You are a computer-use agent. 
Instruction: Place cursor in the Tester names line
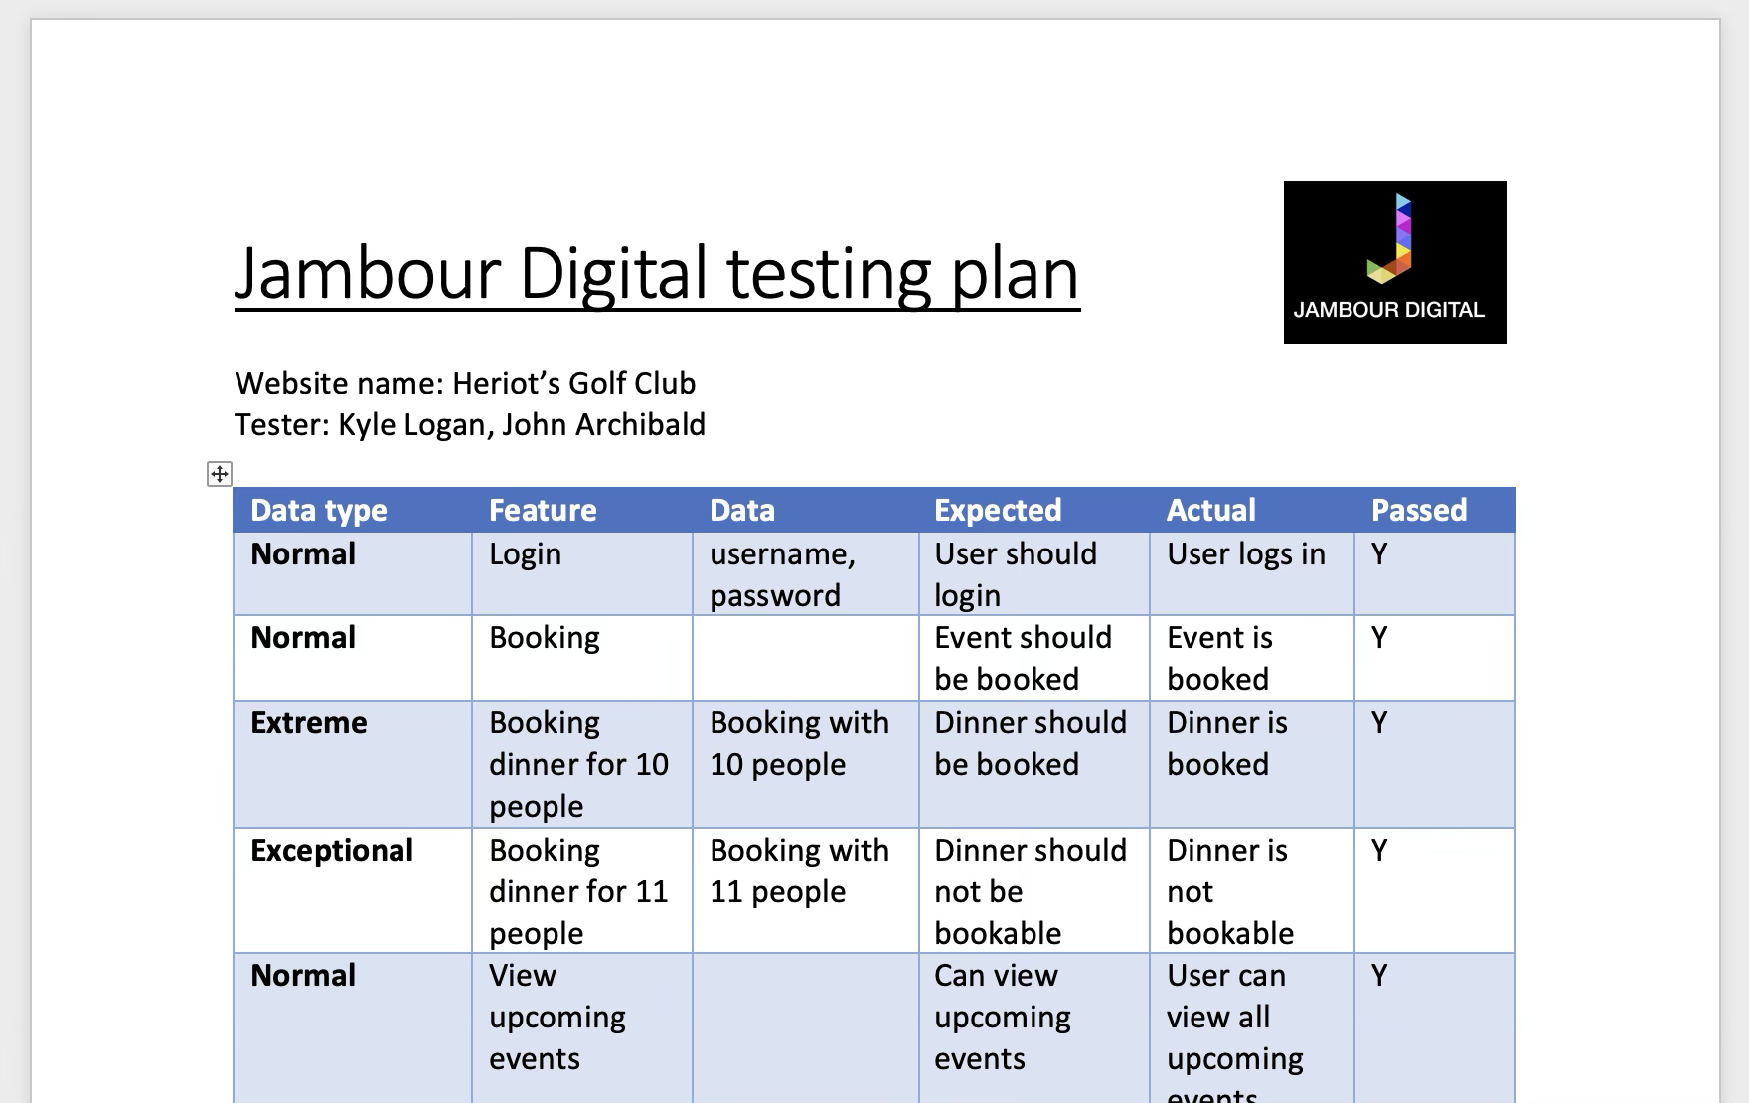click(470, 425)
